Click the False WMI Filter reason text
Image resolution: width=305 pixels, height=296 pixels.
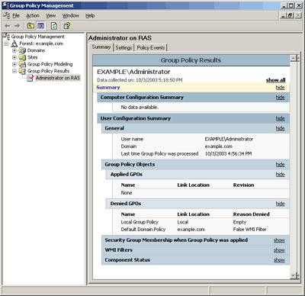[x=249, y=230]
